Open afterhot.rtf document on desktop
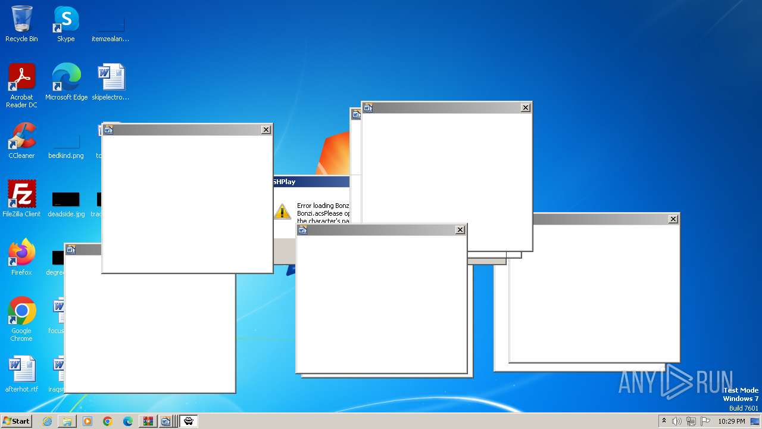Image resolution: width=762 pixels, height=429 pixels. click(21, 374)
